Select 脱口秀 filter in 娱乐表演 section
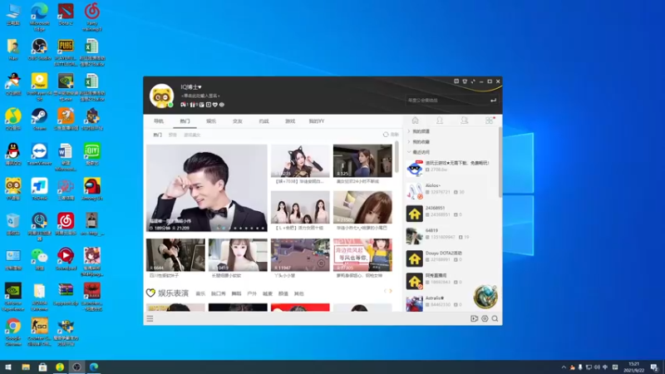 click(219, 293)
